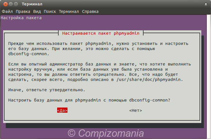Select the <Да> button
The height and width of the screenshot is (139, 211).
[x=62, y=110]
